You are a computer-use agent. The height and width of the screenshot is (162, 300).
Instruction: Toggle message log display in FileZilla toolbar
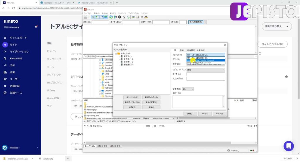[x=93, y=17]
